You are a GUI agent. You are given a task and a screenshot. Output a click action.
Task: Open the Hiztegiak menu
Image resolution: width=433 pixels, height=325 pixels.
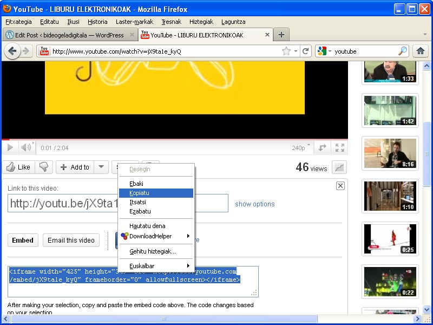[201, 22]
